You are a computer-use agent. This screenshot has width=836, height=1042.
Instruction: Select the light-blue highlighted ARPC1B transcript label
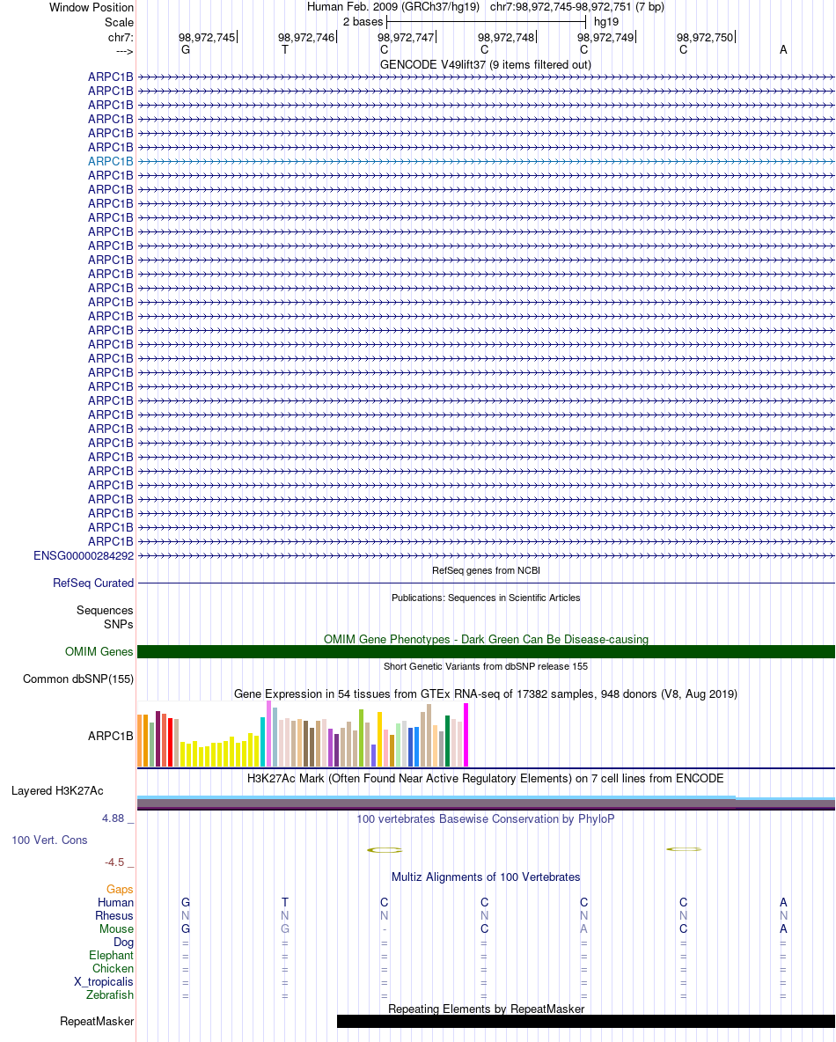pos(110,161)
